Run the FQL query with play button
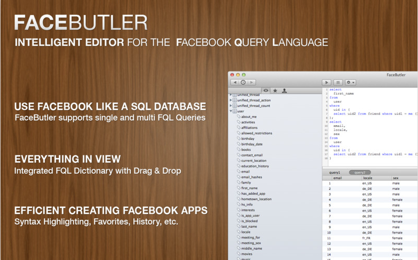The image size is (418, 260). 327,82
